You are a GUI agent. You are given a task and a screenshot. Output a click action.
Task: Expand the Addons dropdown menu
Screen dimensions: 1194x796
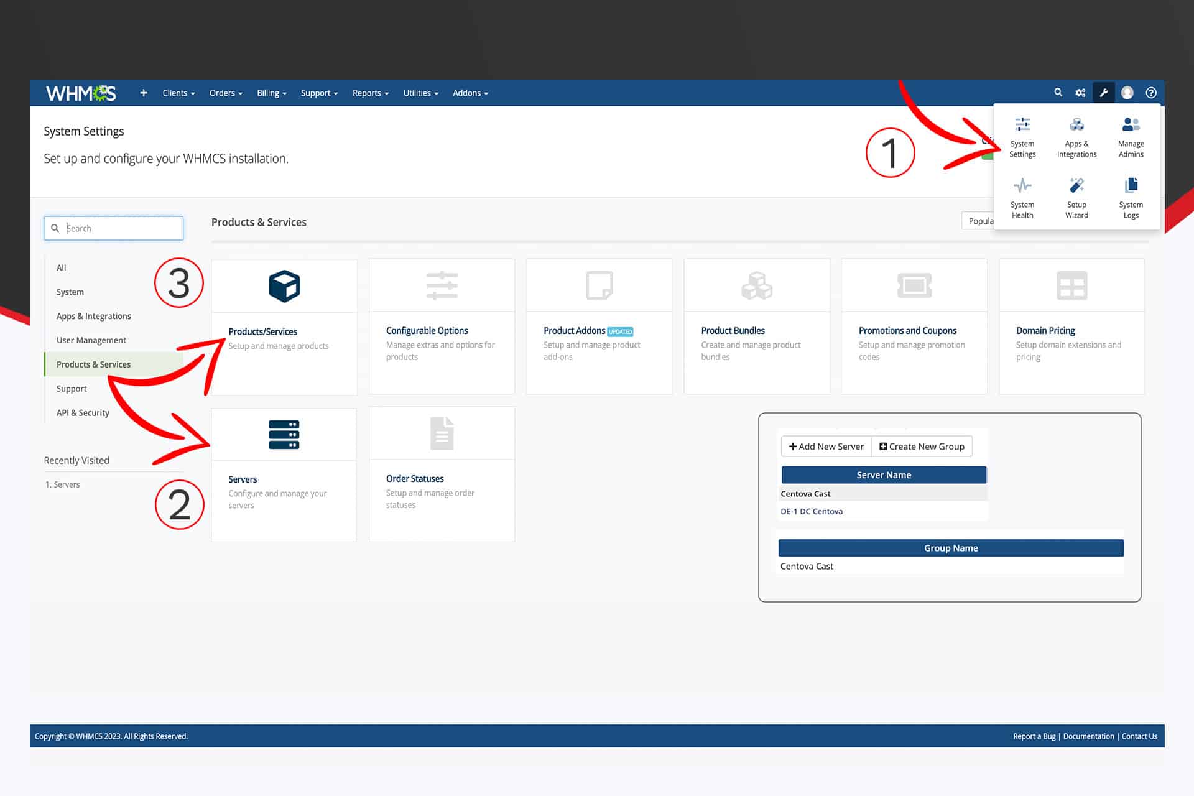[x=470, y=93]
